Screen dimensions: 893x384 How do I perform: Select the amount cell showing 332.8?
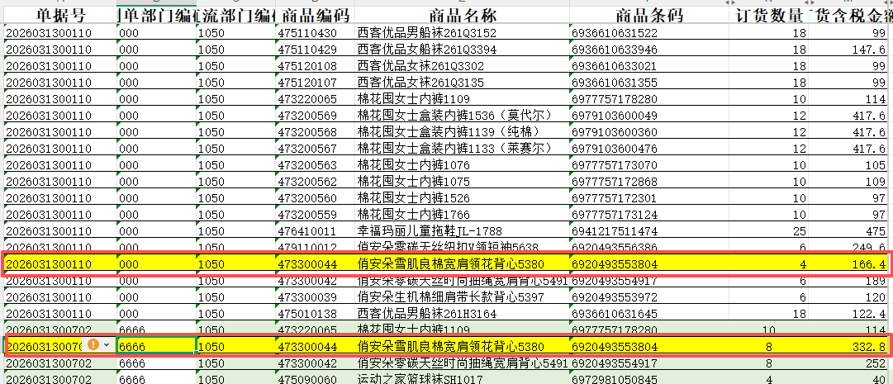[849, 346]
